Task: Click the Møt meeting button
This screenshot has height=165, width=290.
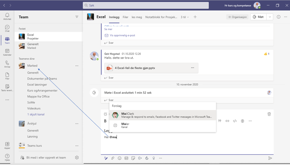Action: click(x=258, y=17)
